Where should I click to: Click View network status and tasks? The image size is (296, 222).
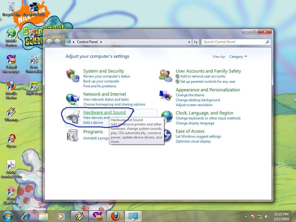coord(106,99)
